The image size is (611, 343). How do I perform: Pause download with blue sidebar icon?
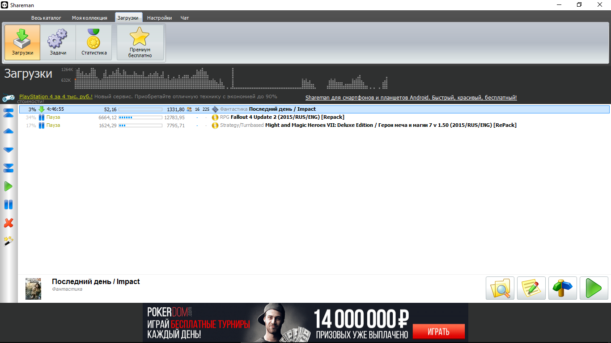(x=8, y=205)
